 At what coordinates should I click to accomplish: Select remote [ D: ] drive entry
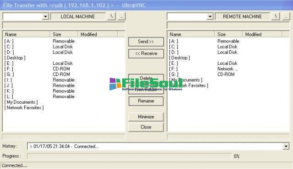click(174, 52)
